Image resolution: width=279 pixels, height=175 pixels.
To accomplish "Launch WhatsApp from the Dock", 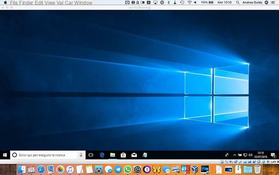I will tap(128, 170).
